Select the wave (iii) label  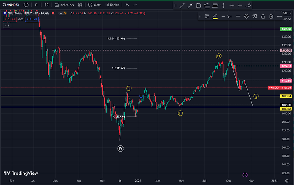tap(219, 56)
